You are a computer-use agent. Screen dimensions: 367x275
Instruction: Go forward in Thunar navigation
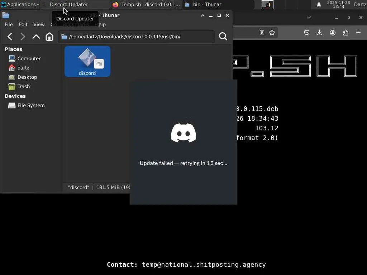(x=23, y=37)
